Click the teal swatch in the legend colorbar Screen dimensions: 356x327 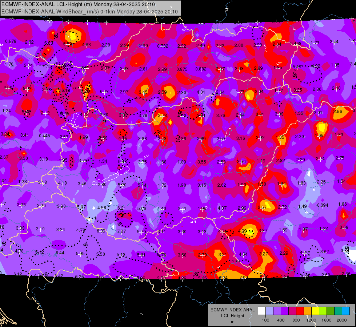click(x=338, y=311)
